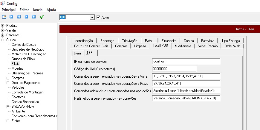
Task: Switch to the Financeiro tab
Action: tap(169, 41)
